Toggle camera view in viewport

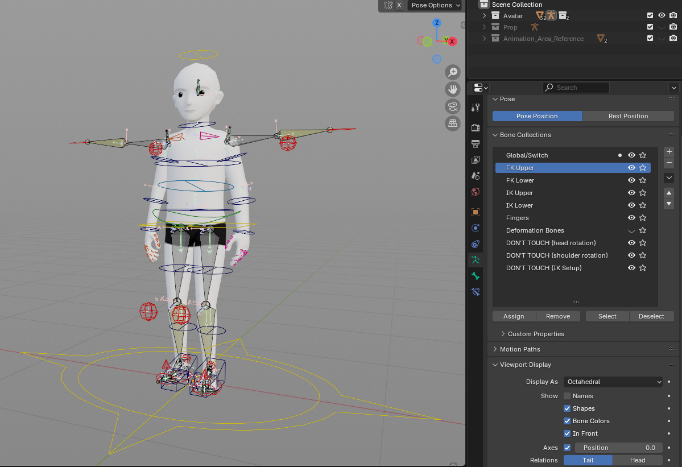pos(453,106)
